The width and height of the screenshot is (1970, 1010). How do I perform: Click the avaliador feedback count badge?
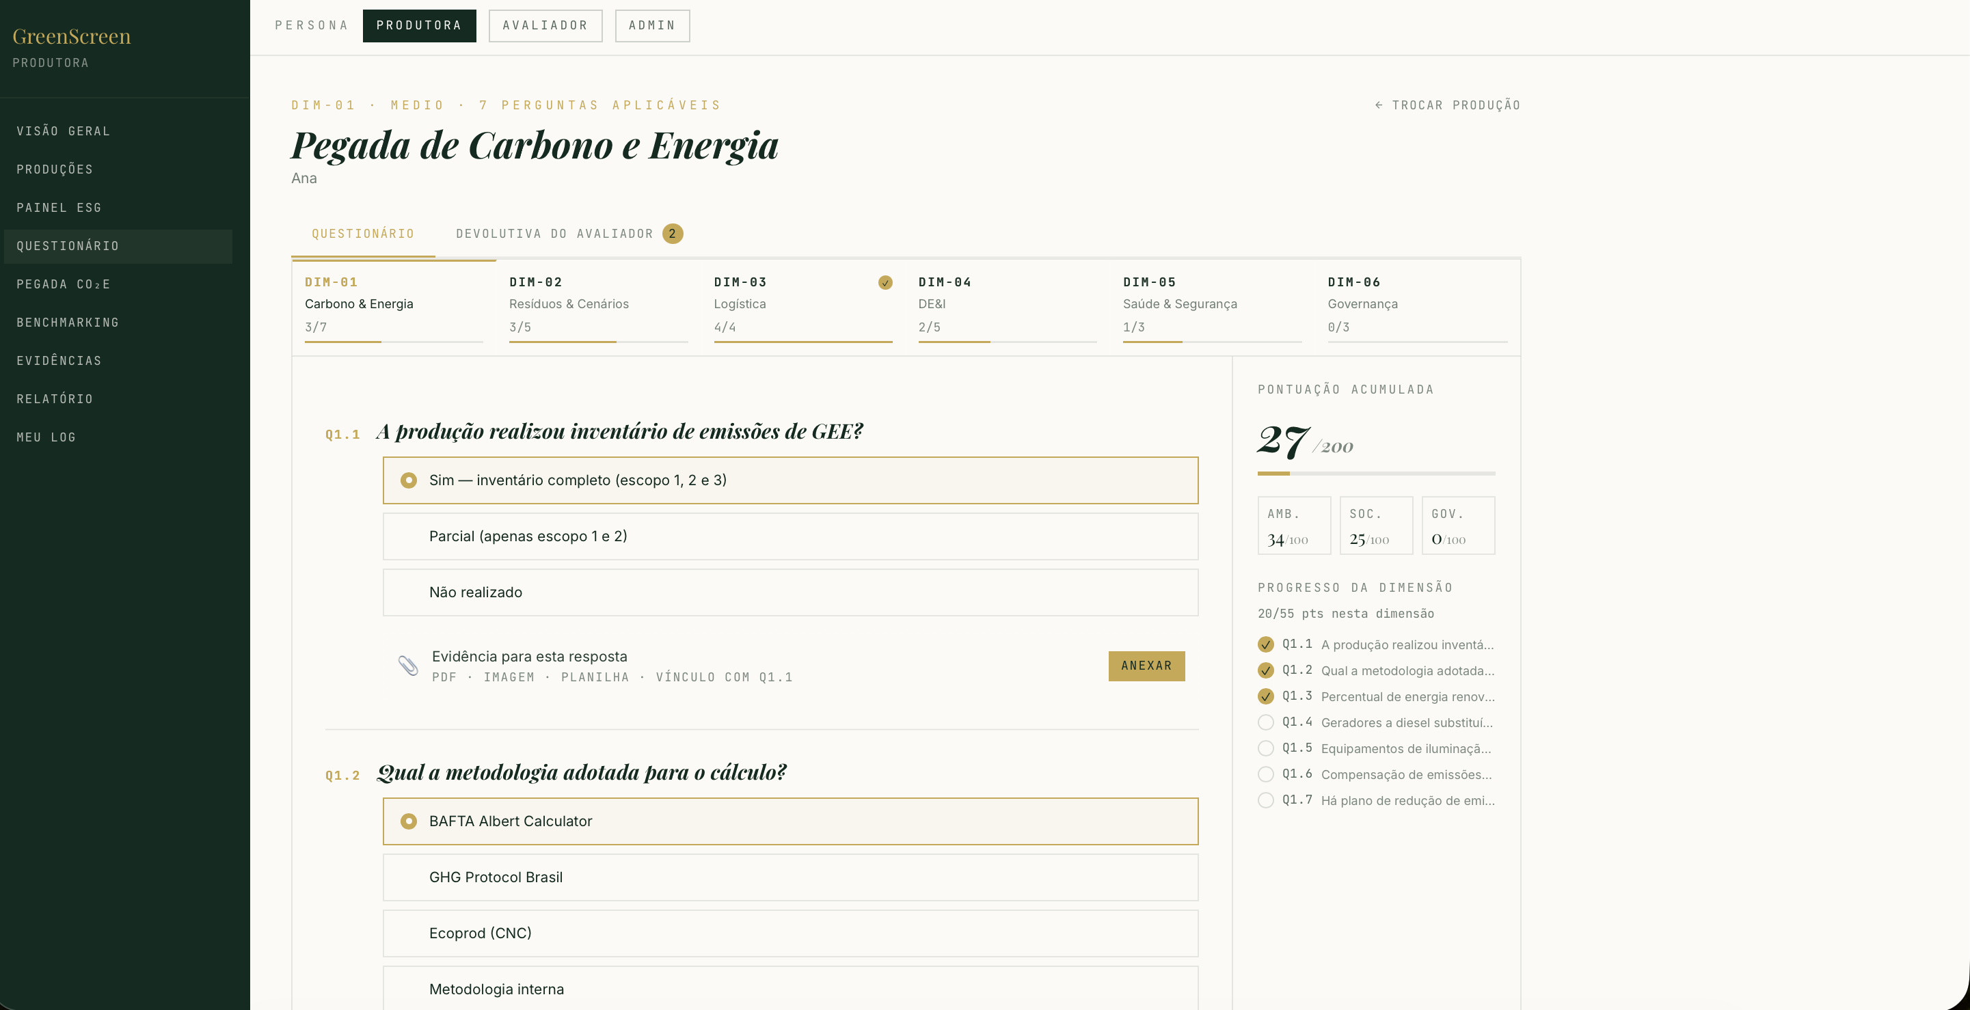(672, 234)
